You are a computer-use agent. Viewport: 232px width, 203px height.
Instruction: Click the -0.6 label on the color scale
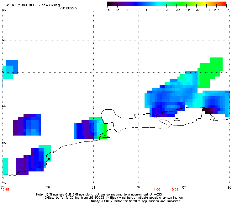pyautogui.click(x=177, y=10)
